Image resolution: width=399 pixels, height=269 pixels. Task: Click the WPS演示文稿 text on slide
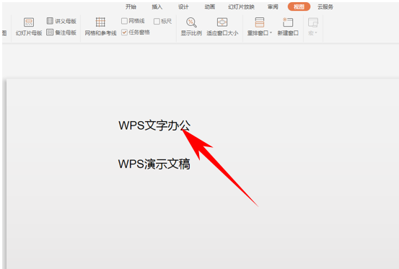pos(154,164)
